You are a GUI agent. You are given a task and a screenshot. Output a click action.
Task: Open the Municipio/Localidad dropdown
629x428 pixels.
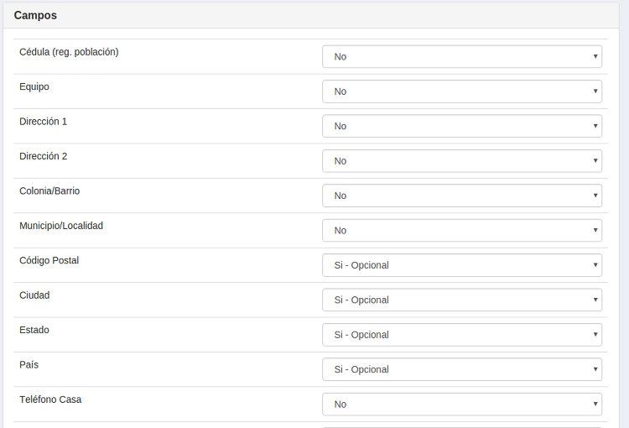pos(462,231)
